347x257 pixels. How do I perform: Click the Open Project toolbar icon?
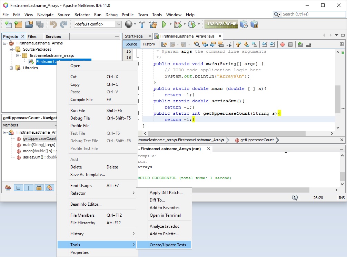[x=29, y=24]
